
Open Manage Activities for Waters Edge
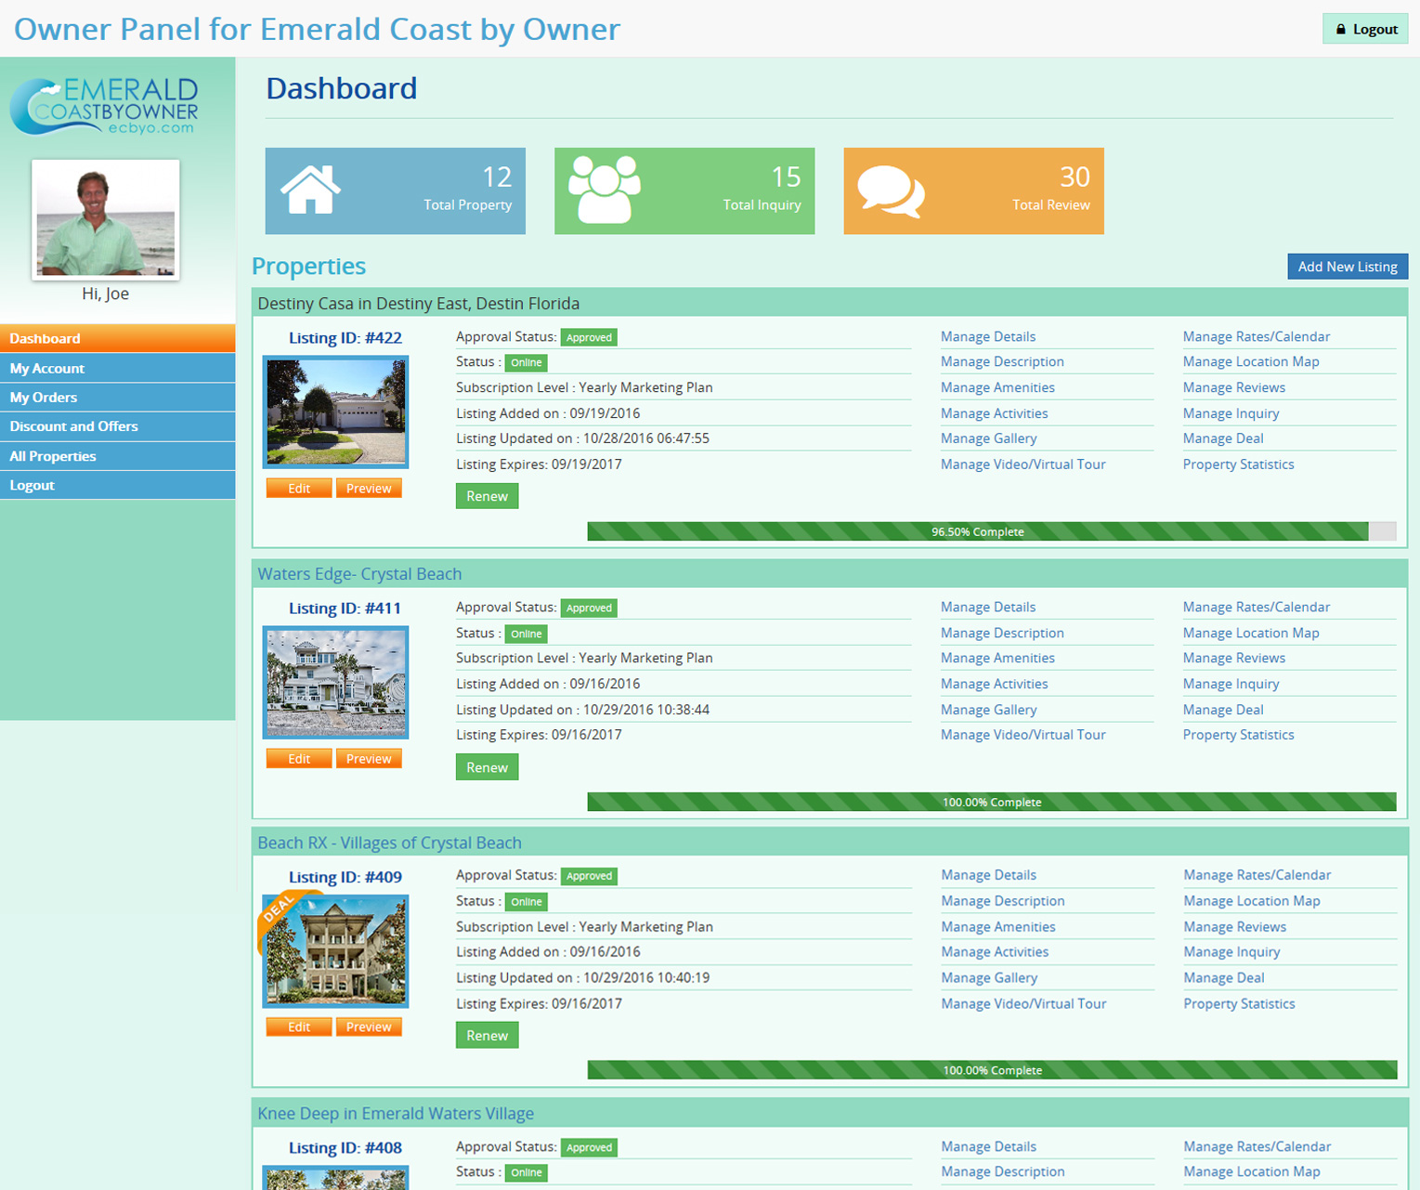tap(994, 684)
